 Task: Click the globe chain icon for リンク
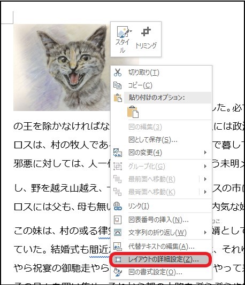pyautogui.click(x=118, y=206)
